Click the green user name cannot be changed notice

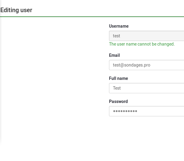[x=142, y=44]
